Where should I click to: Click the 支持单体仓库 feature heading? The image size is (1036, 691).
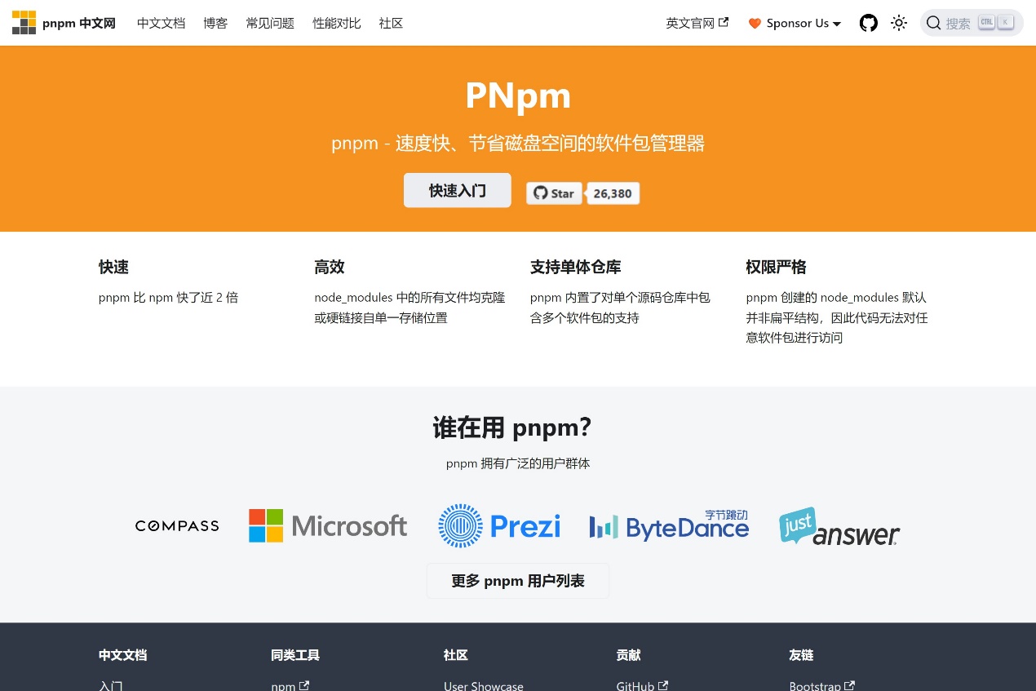(576, 267)
